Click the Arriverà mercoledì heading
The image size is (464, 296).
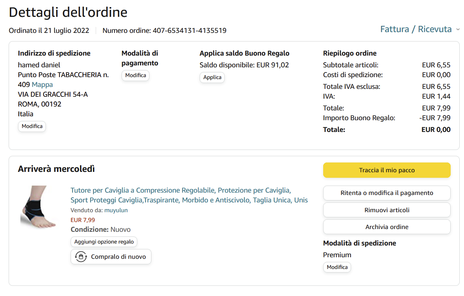[x=56, y=169]
